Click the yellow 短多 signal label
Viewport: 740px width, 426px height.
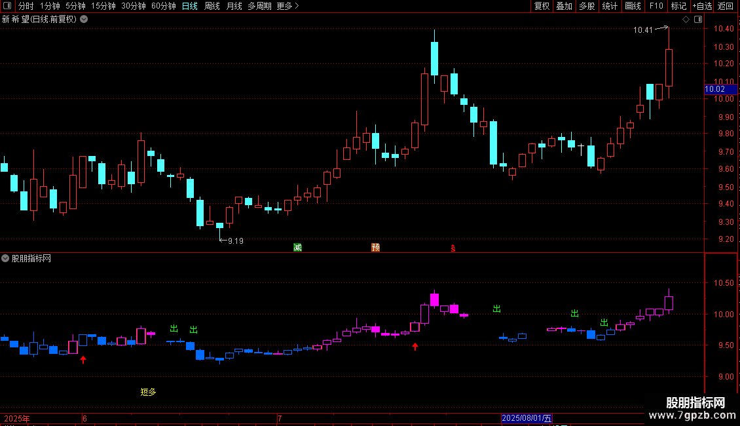pyautogui.click(x=148, y=392)
